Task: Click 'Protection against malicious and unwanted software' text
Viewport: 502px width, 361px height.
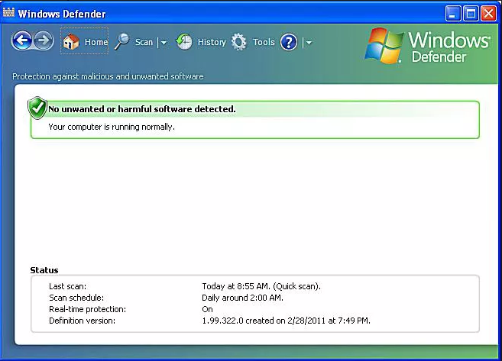Action: point(108,76)
